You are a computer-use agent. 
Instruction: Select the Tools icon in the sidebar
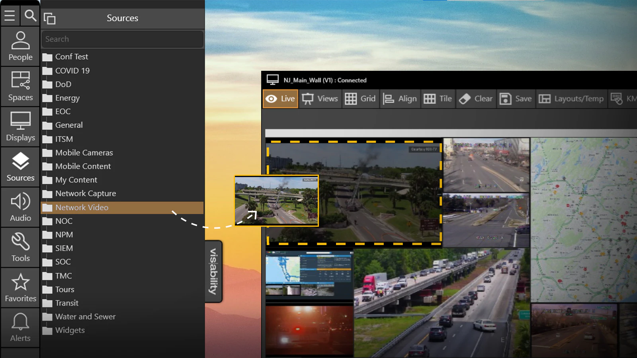click(20, 247)
